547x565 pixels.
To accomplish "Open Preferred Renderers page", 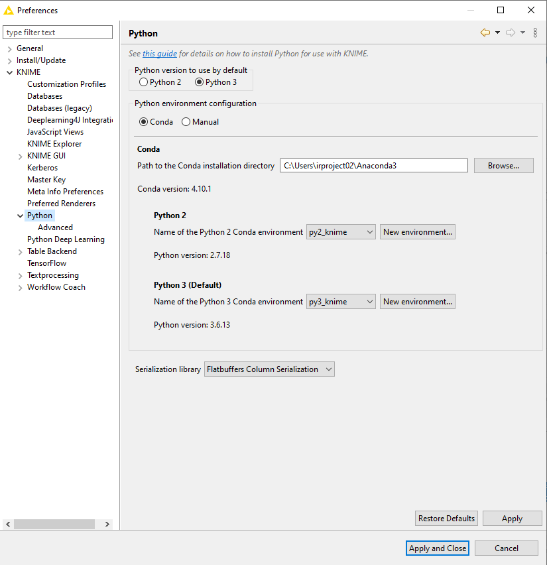I will (x=61, y=203).
